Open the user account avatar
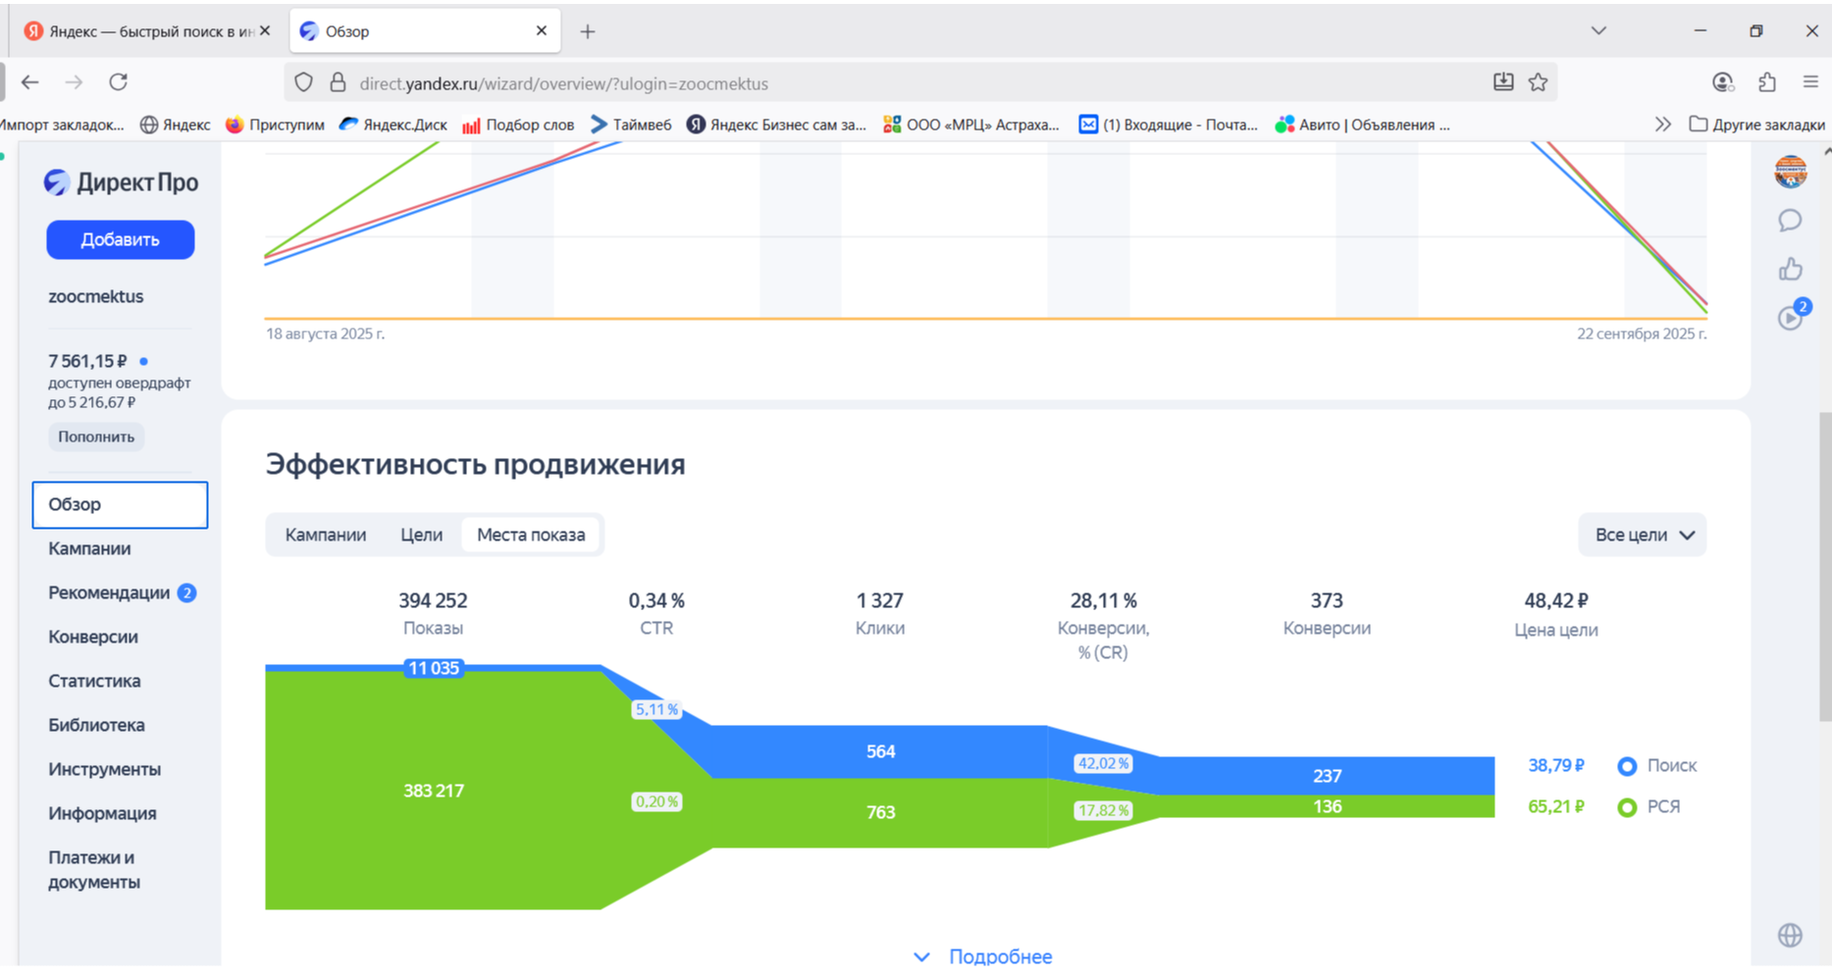Viewport: 1832px width, 976px height. pos(1790,172)
